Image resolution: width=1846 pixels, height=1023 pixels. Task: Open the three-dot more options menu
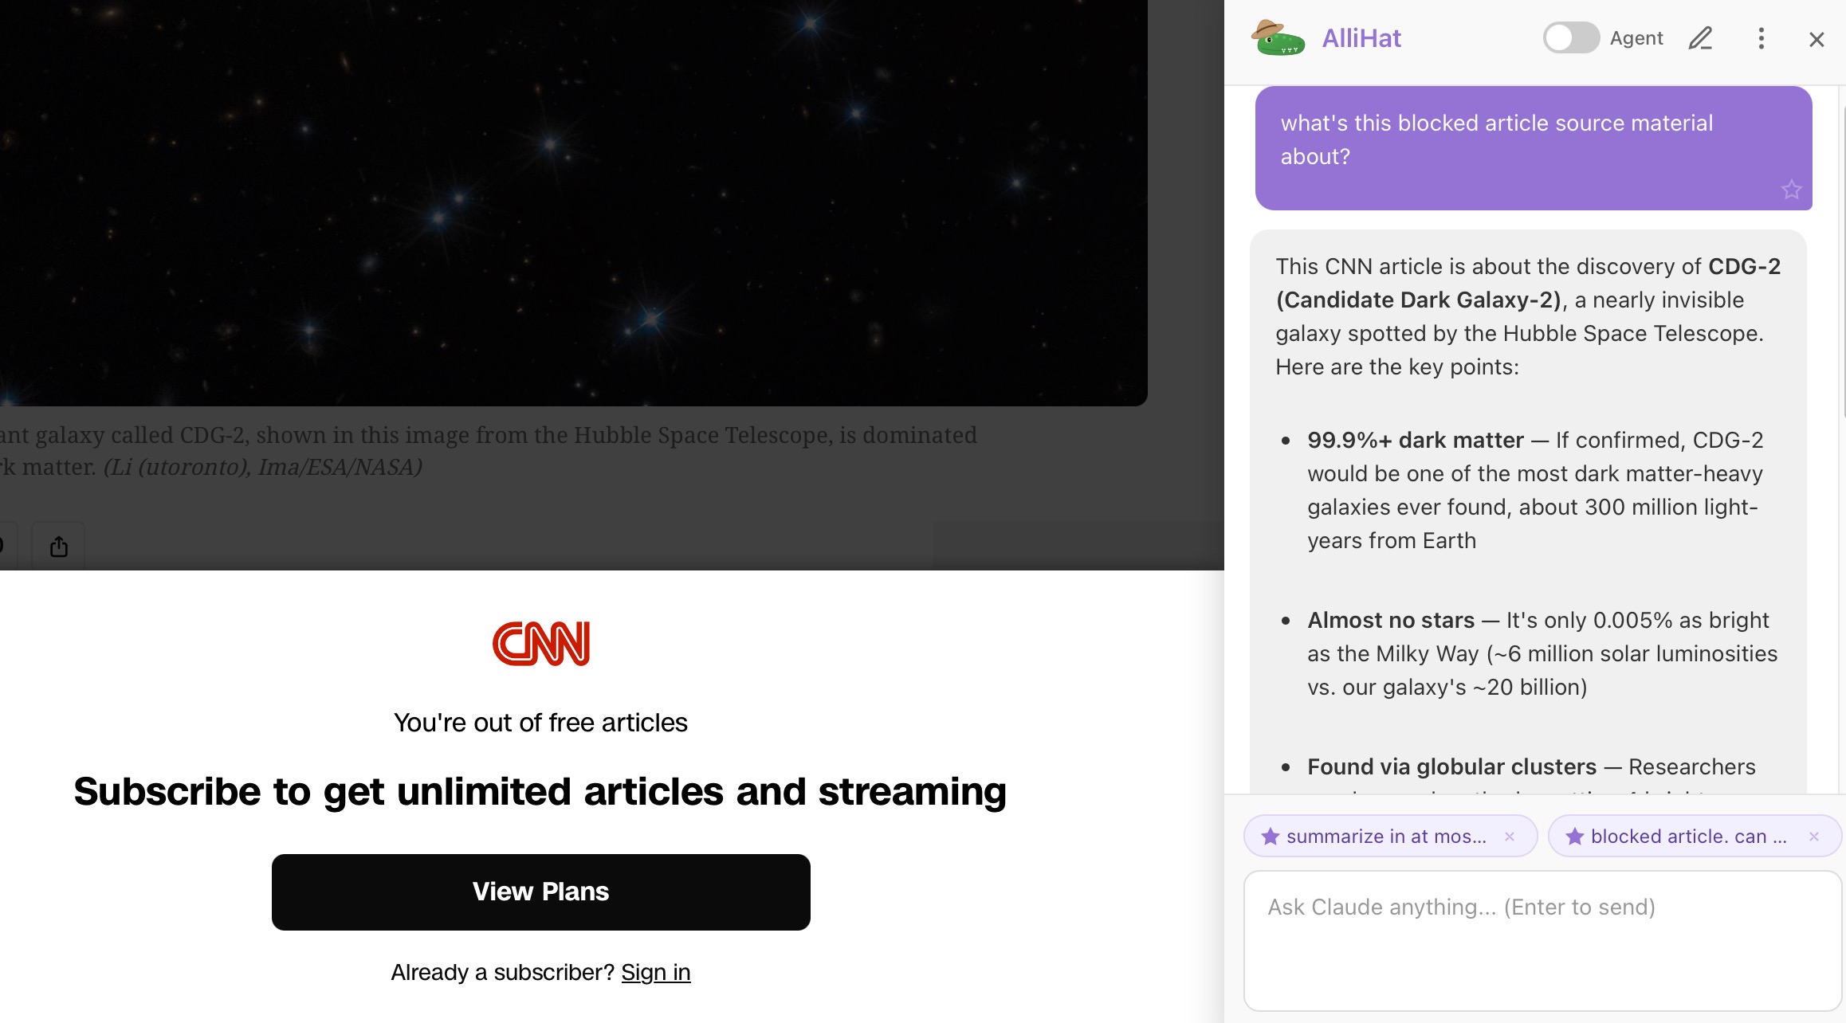(1762, 38)
